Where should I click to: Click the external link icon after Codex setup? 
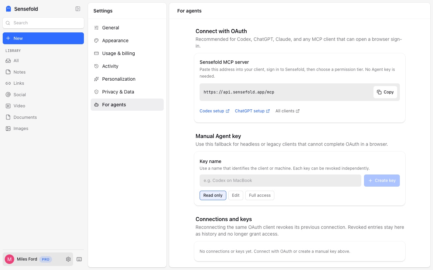tap(228, 111)
